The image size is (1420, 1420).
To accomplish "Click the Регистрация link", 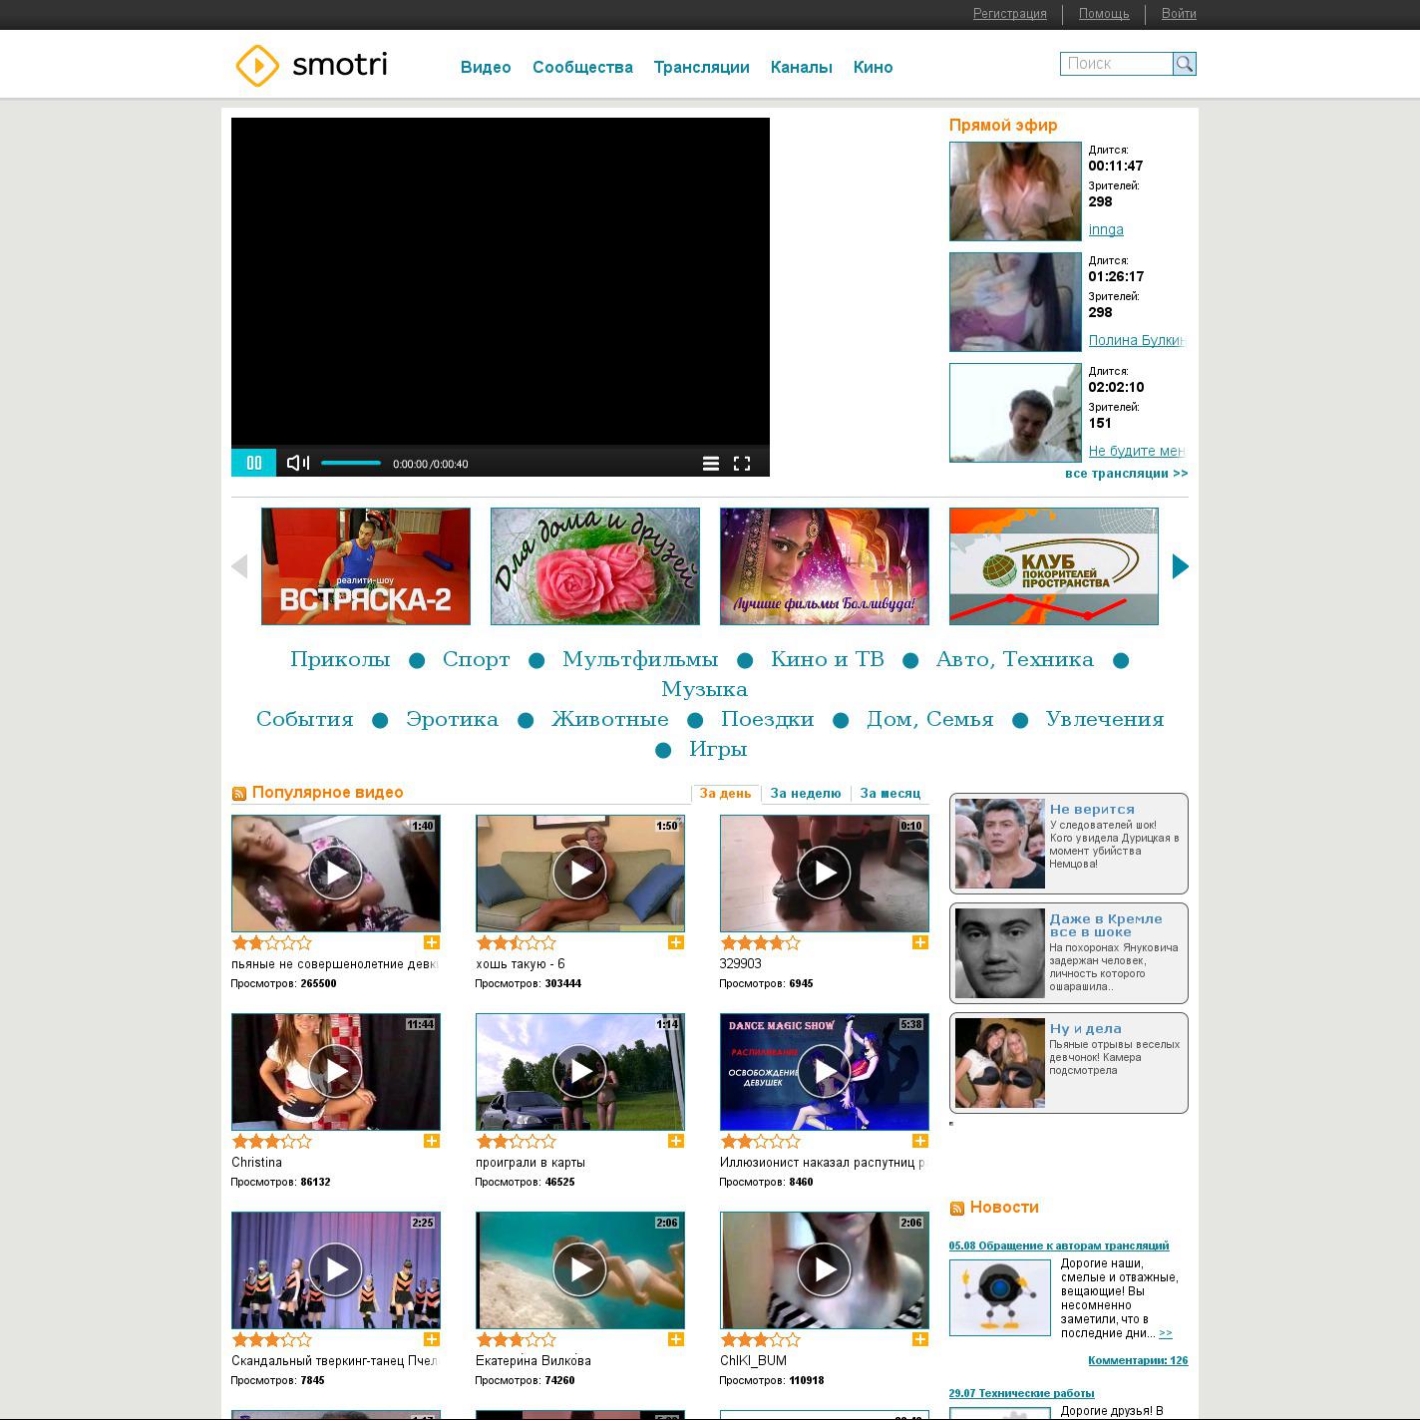I will (x=1009, y=14).
